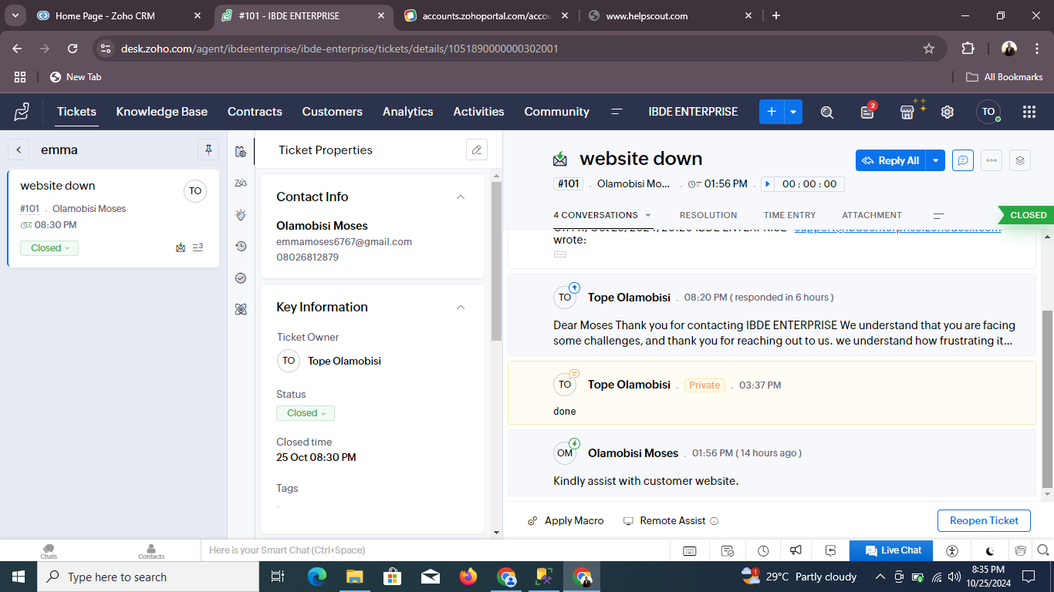Open the Knowledge Base module
1054x592 pixels.
pos(162,112)
